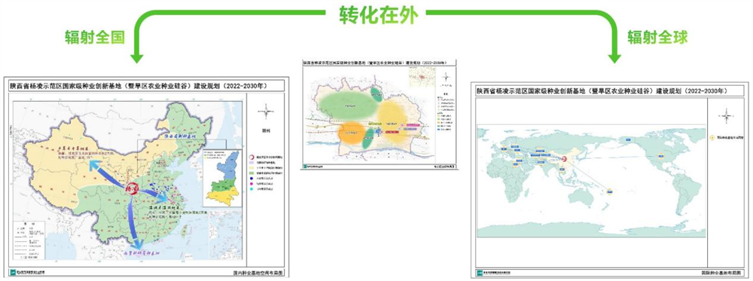Click the 辐射全国 label
This screenshot has height=281, width=753.
95,37
